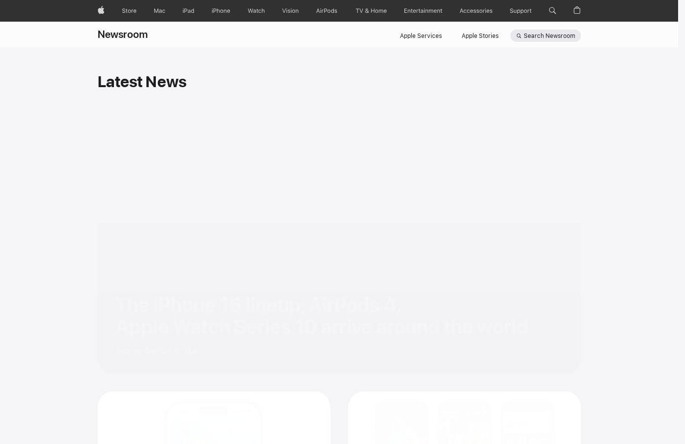Image resolution: width=685 pixels, height=444 pixels.
Task: Open the iPad menu item
Action: click(x=188, y=11)
